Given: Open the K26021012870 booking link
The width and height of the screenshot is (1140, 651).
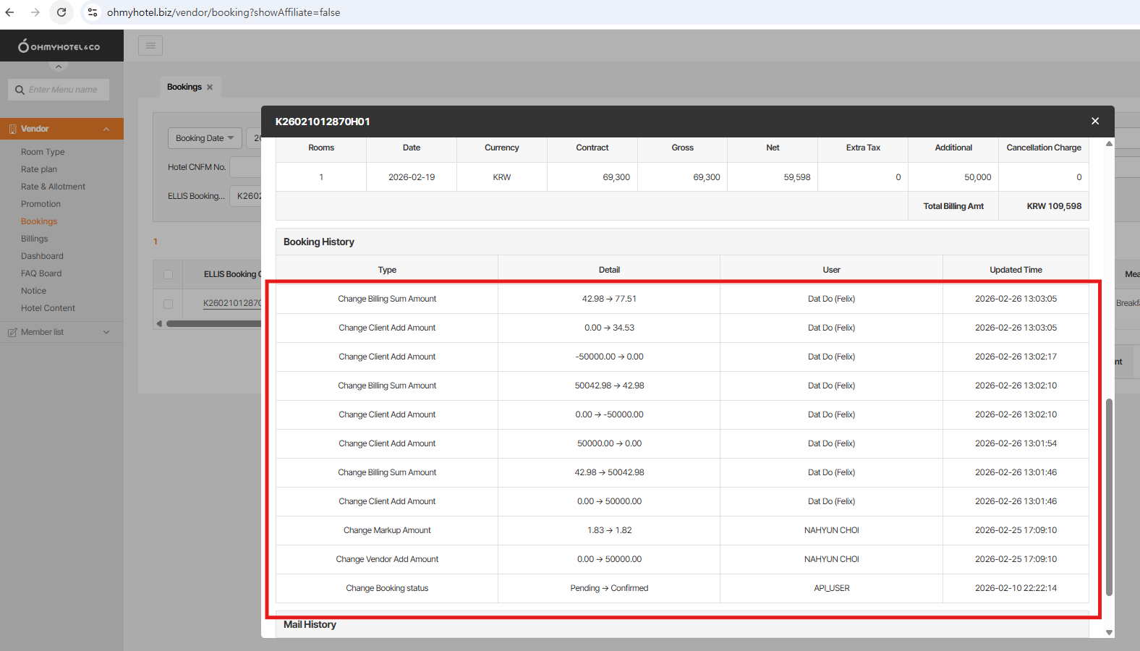Looking at the screenshot, I should pyautogui.click(x=231, y=303).
